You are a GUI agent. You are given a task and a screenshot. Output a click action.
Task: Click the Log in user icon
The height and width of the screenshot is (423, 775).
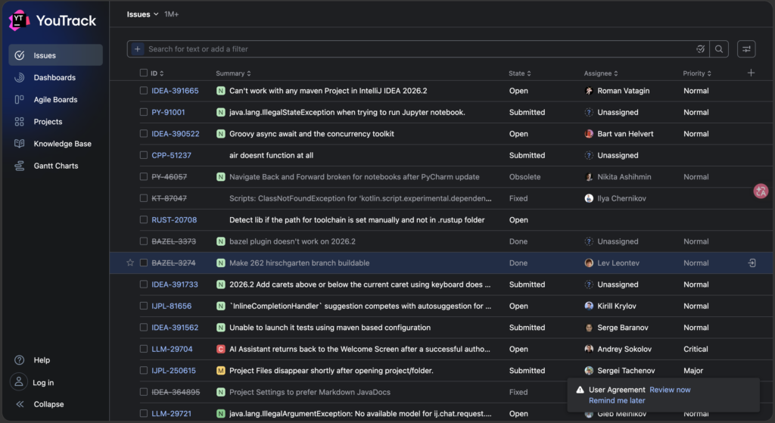pyautogui.click(x=19, y=382)
